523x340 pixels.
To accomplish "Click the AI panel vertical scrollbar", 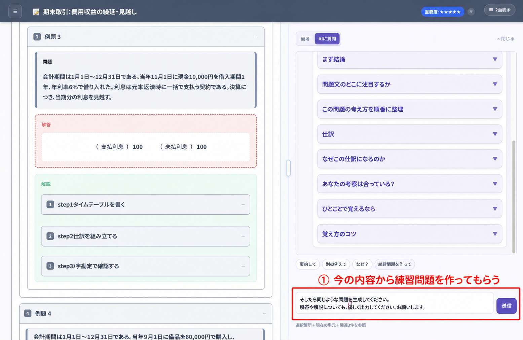I will (x=514, y=197).
